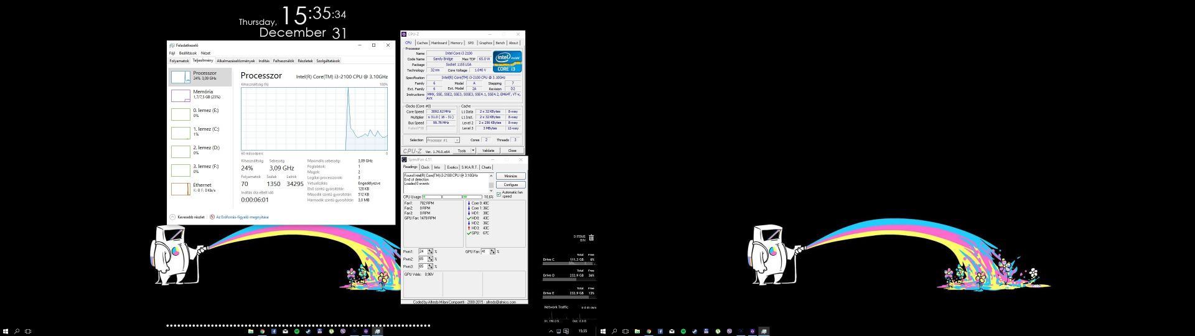Launch Chrome from the right monitor's taskbar

coord(649,331)
